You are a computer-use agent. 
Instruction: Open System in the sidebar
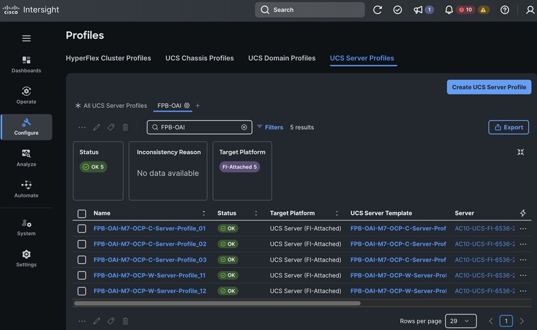coord(26,228)
